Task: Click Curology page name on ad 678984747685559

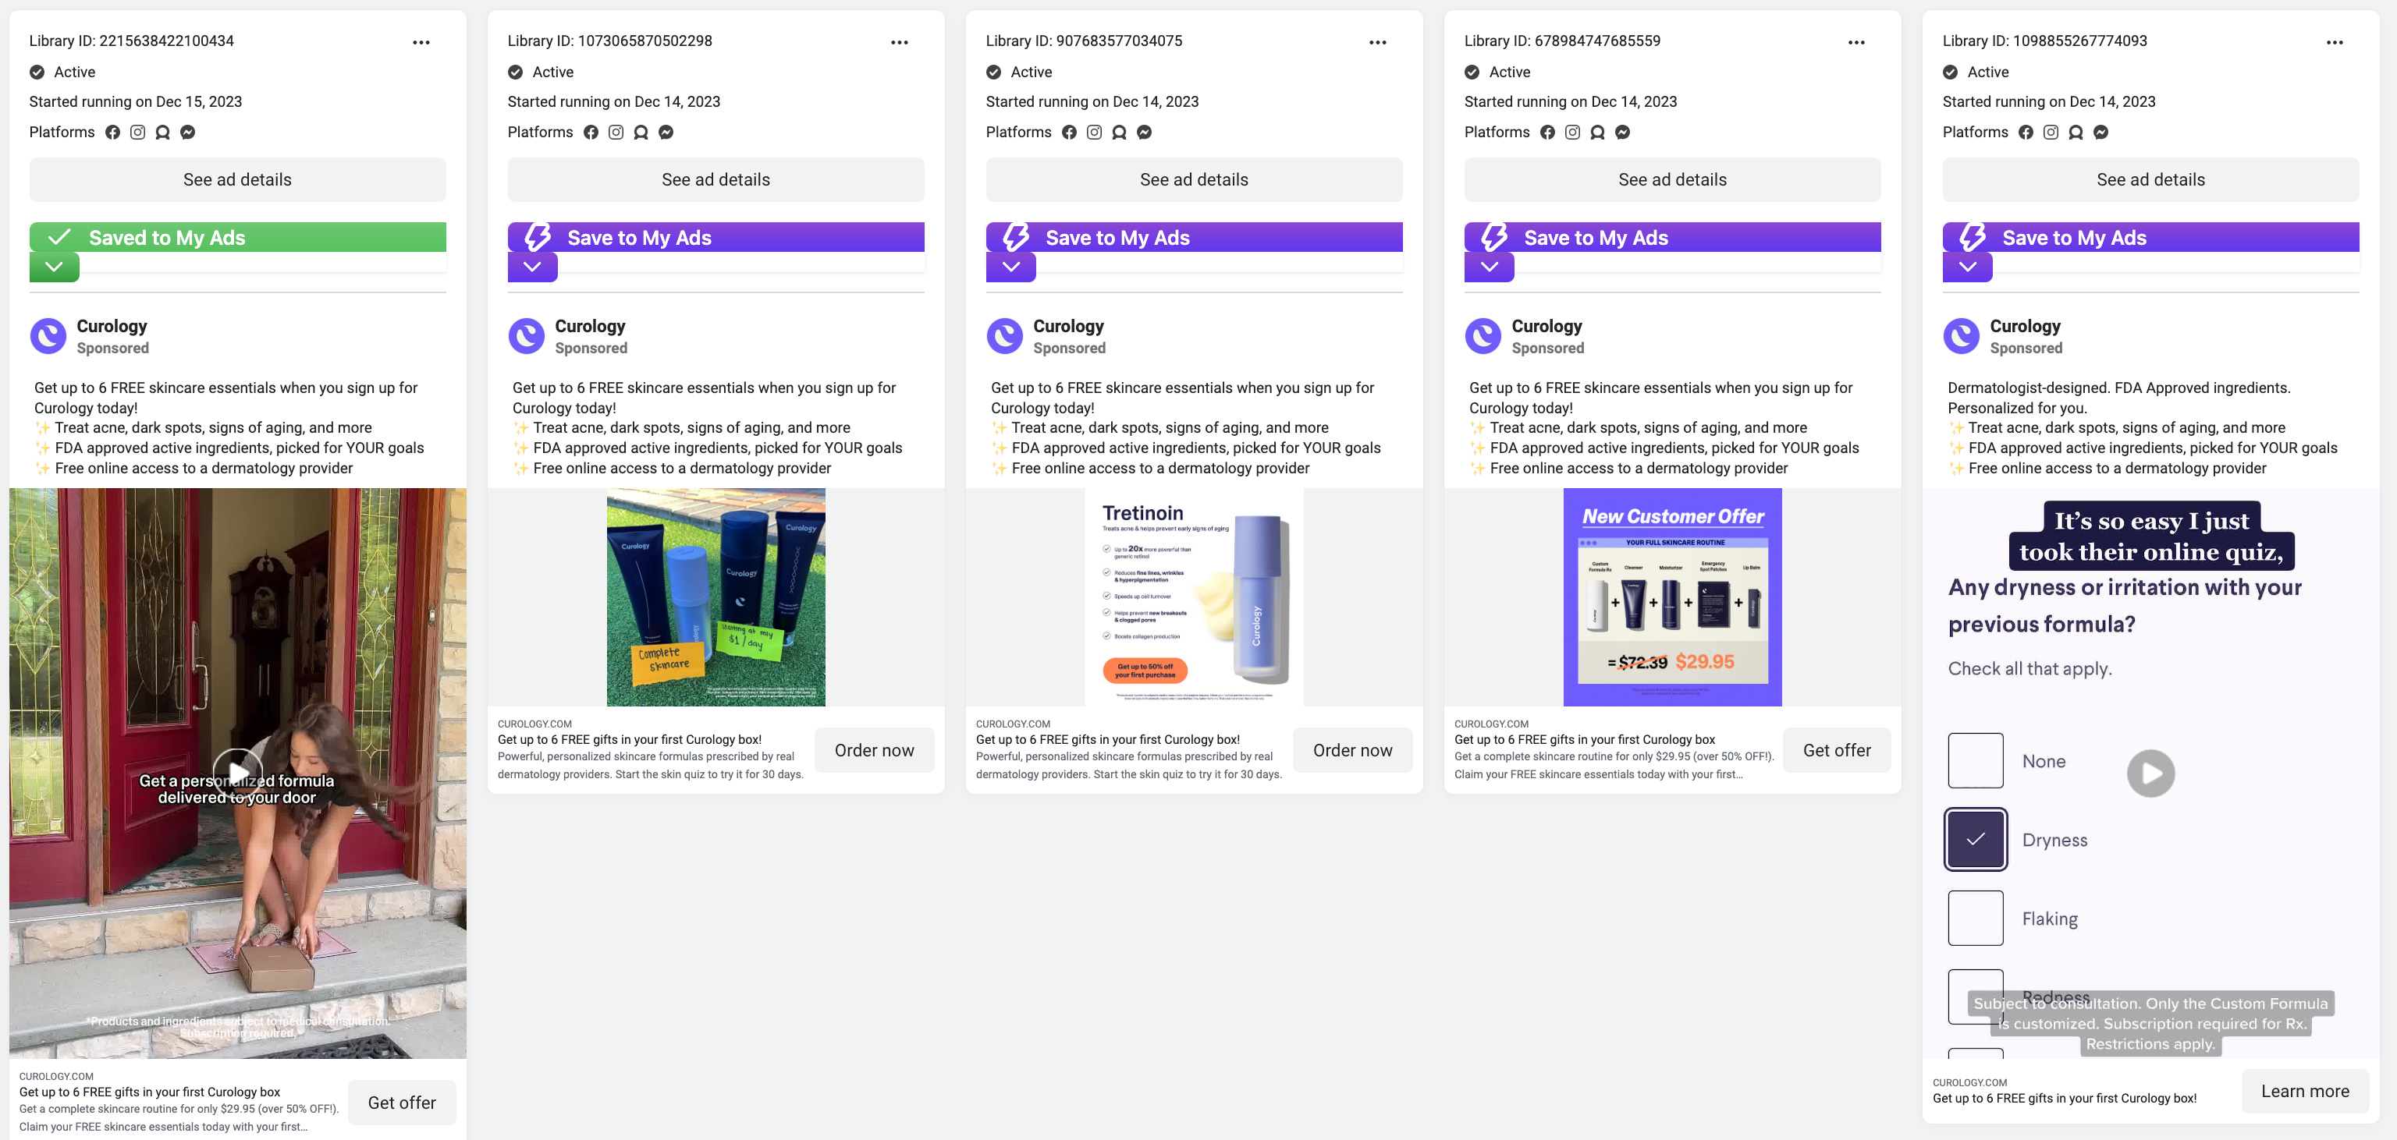Action: [x=1547, y=327]
